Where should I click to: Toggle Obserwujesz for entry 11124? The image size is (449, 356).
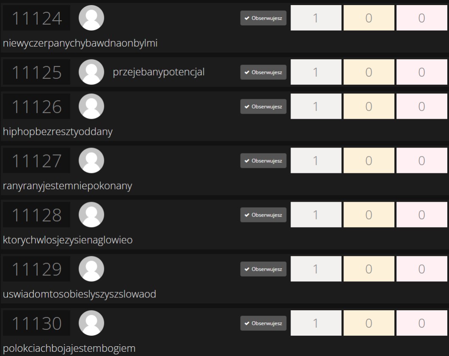point(263,18)
